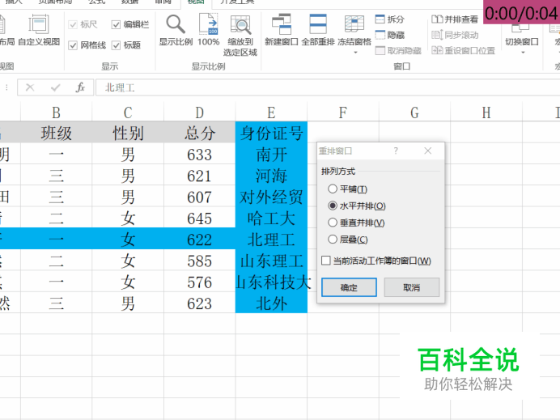This screenshot has width=560, height=420.
Task: Click the cell containing 622
Action: [200, 239]
